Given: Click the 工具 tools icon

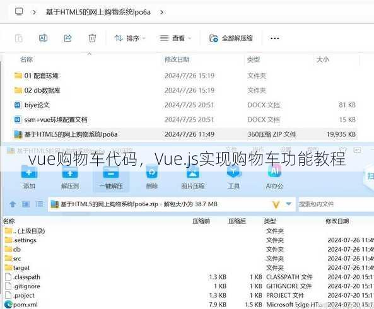Looking at the screenshot, I should coord(233,172).
